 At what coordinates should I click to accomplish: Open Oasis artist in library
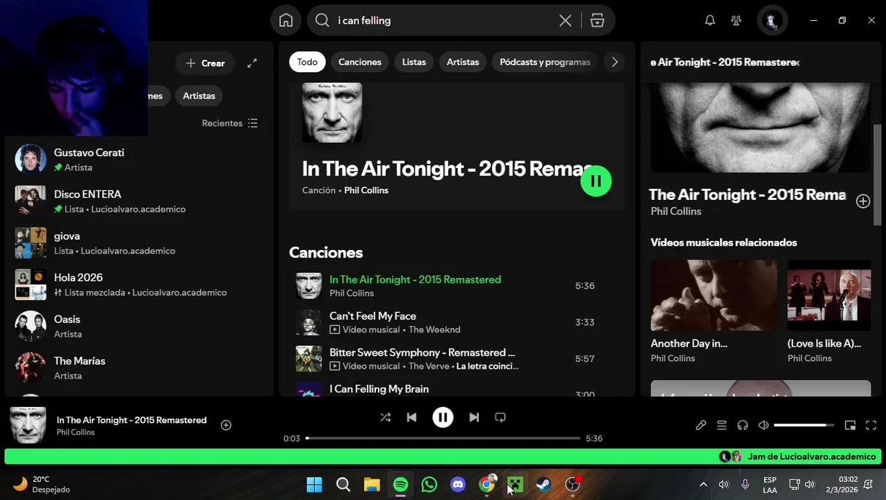click(x=139, y=326)
